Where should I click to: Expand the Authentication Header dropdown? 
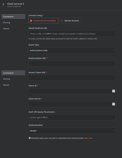point(72,131)
